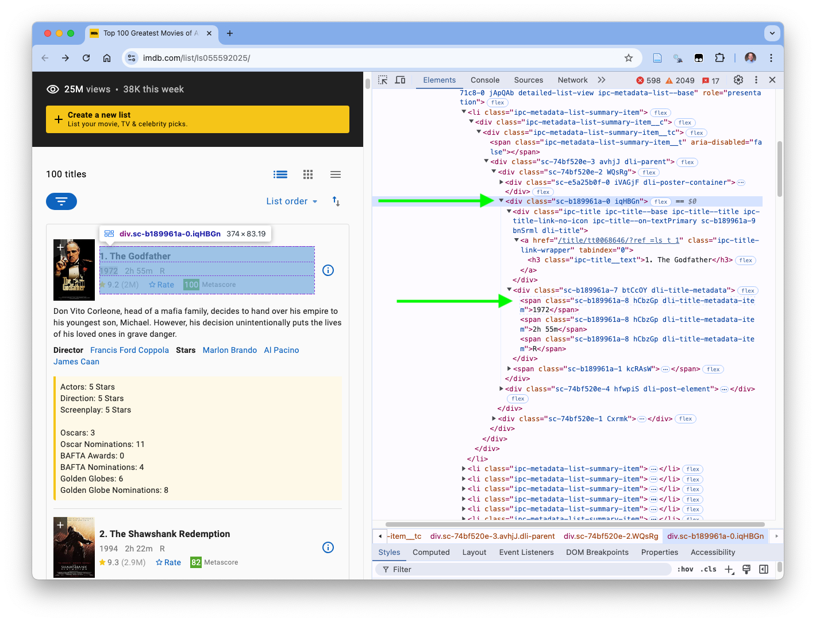Open The Godfather poster thumbnail
816x622 pixels.
(x=74, y=270)
